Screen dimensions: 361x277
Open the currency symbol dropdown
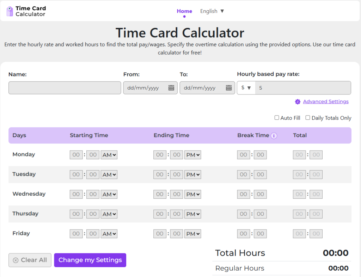(246, 88)
